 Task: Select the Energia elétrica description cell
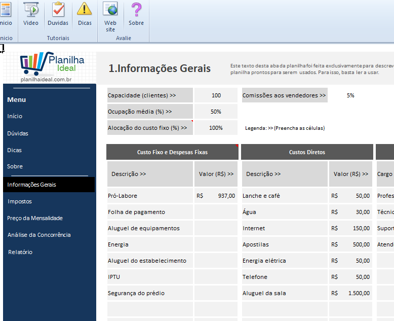[285, 261]
